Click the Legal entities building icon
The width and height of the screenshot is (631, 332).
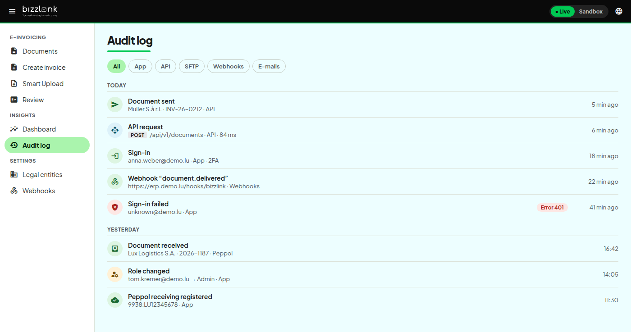tap(14, 175)
